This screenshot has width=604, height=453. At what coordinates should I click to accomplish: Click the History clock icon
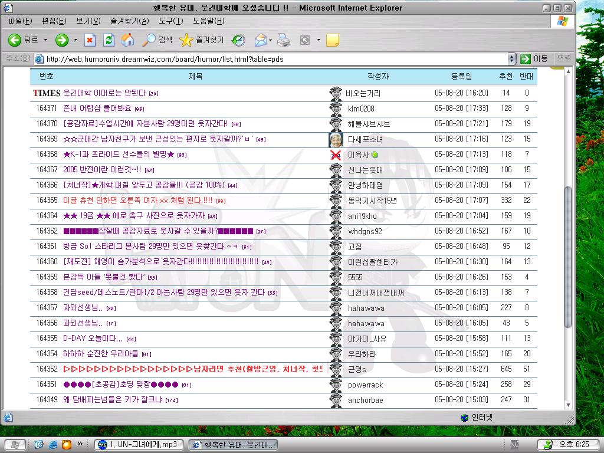click(238, 40)
